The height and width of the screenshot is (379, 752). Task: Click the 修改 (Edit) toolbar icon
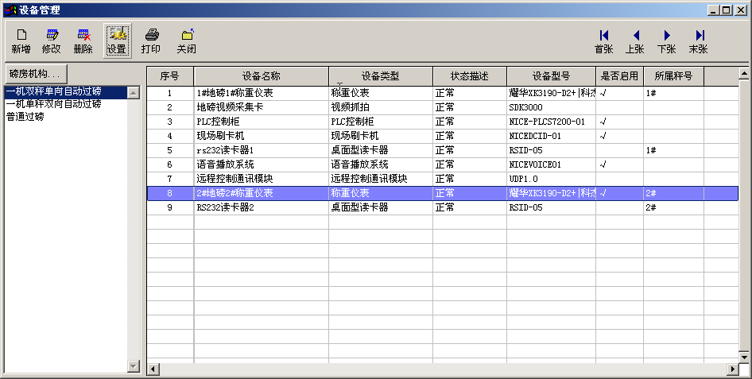pyautogui.click(x=52, y=41)
